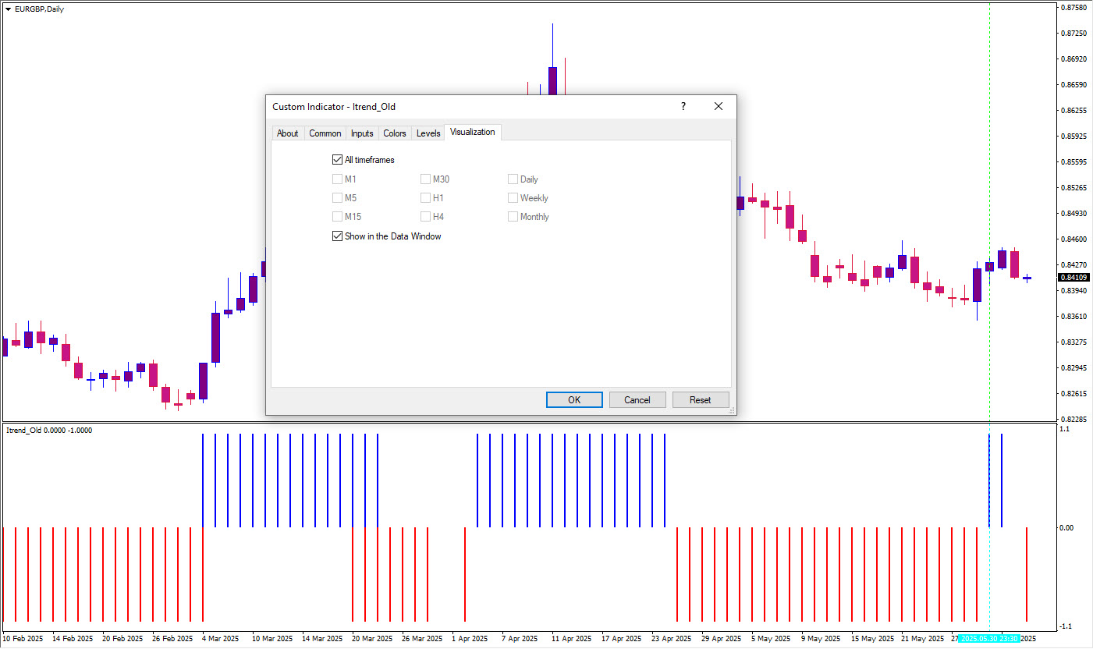Go to the Colors tab
The image size is (1093, 649).
[395, 133]
